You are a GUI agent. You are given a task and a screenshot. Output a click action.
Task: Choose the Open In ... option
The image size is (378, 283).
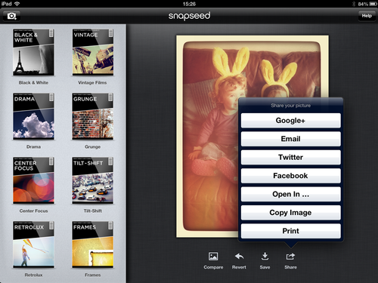click(x=291, y=194)
